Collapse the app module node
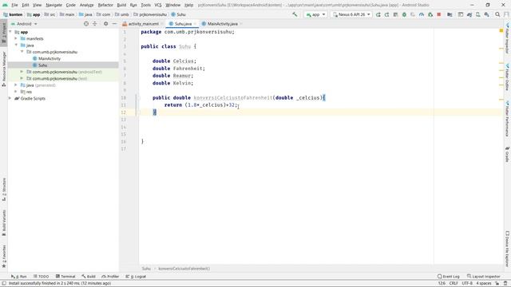 coord(10,32)
